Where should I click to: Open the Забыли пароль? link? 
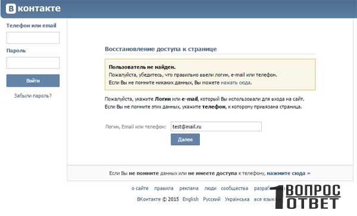click(x=33, y=96)
